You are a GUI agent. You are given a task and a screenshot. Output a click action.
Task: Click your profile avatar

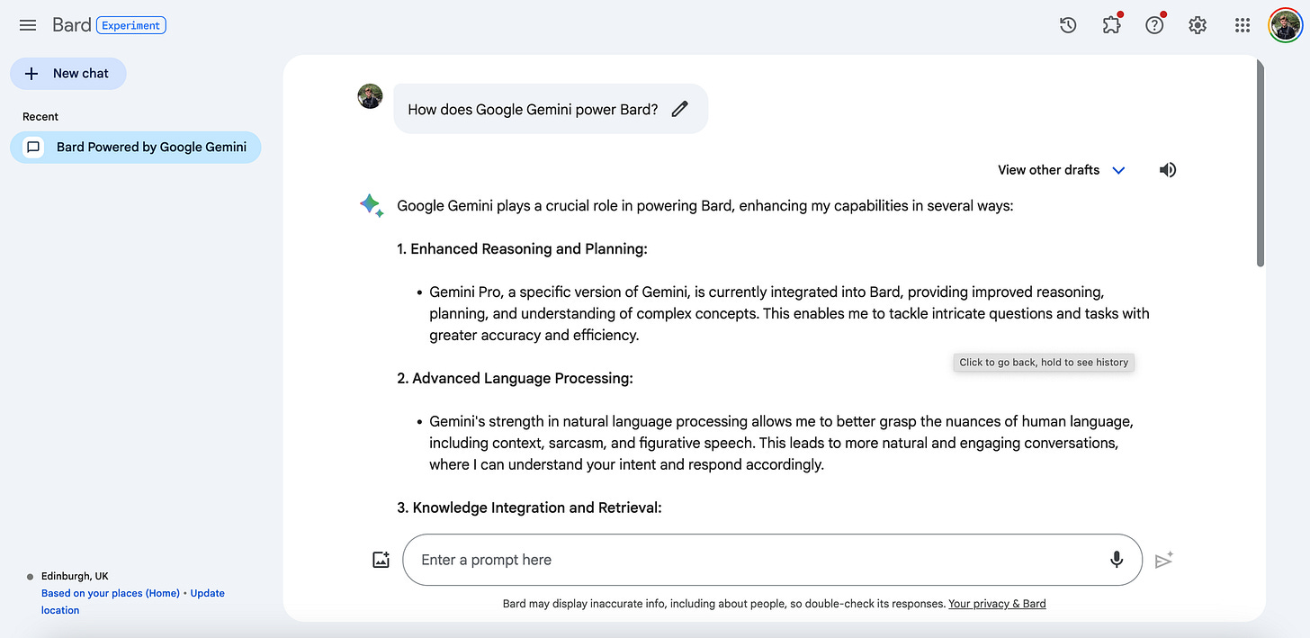click(1285, 24)
